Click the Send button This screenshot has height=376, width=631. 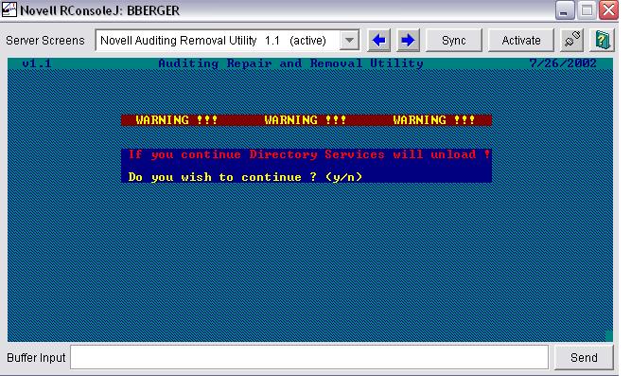584,357
